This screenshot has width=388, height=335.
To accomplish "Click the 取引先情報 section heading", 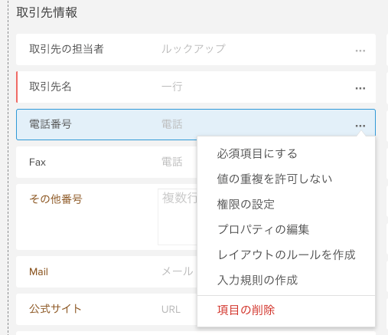I will pyautogui.click(x=47, y=12).
